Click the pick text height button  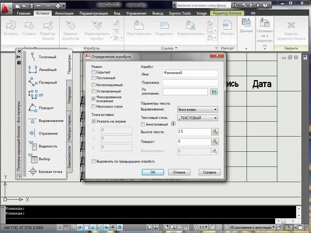215,132
